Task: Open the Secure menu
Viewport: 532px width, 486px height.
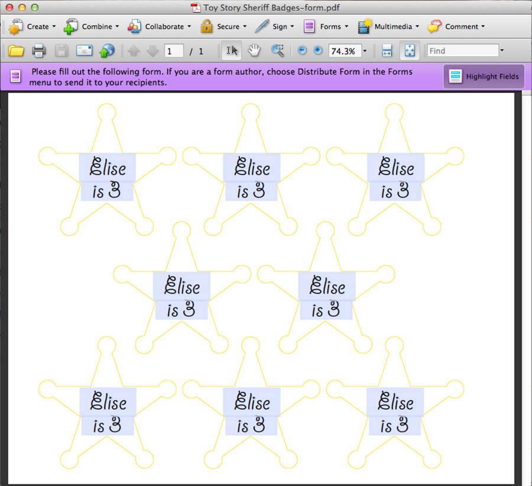Action: click(223, 27)
